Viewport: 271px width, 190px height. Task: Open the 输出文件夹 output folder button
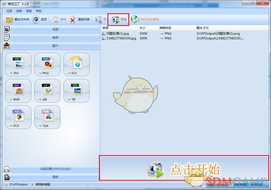[17, 20]
